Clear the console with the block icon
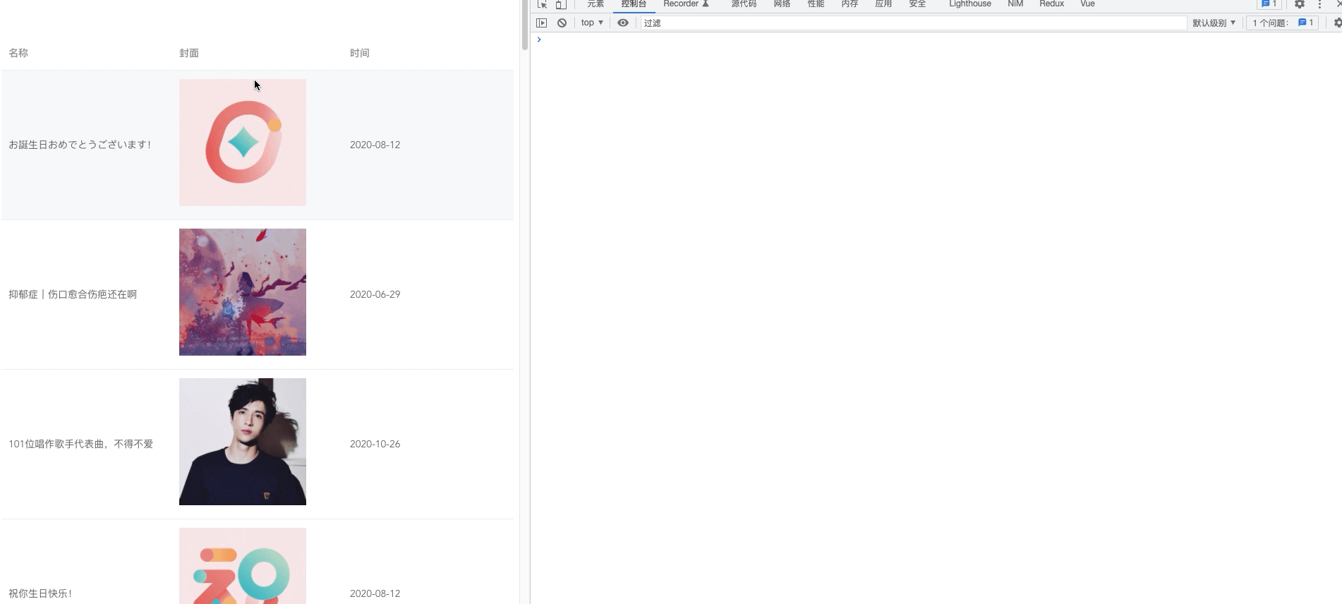The width and height of the screenshot is (1342, 604). coord(562,23)
